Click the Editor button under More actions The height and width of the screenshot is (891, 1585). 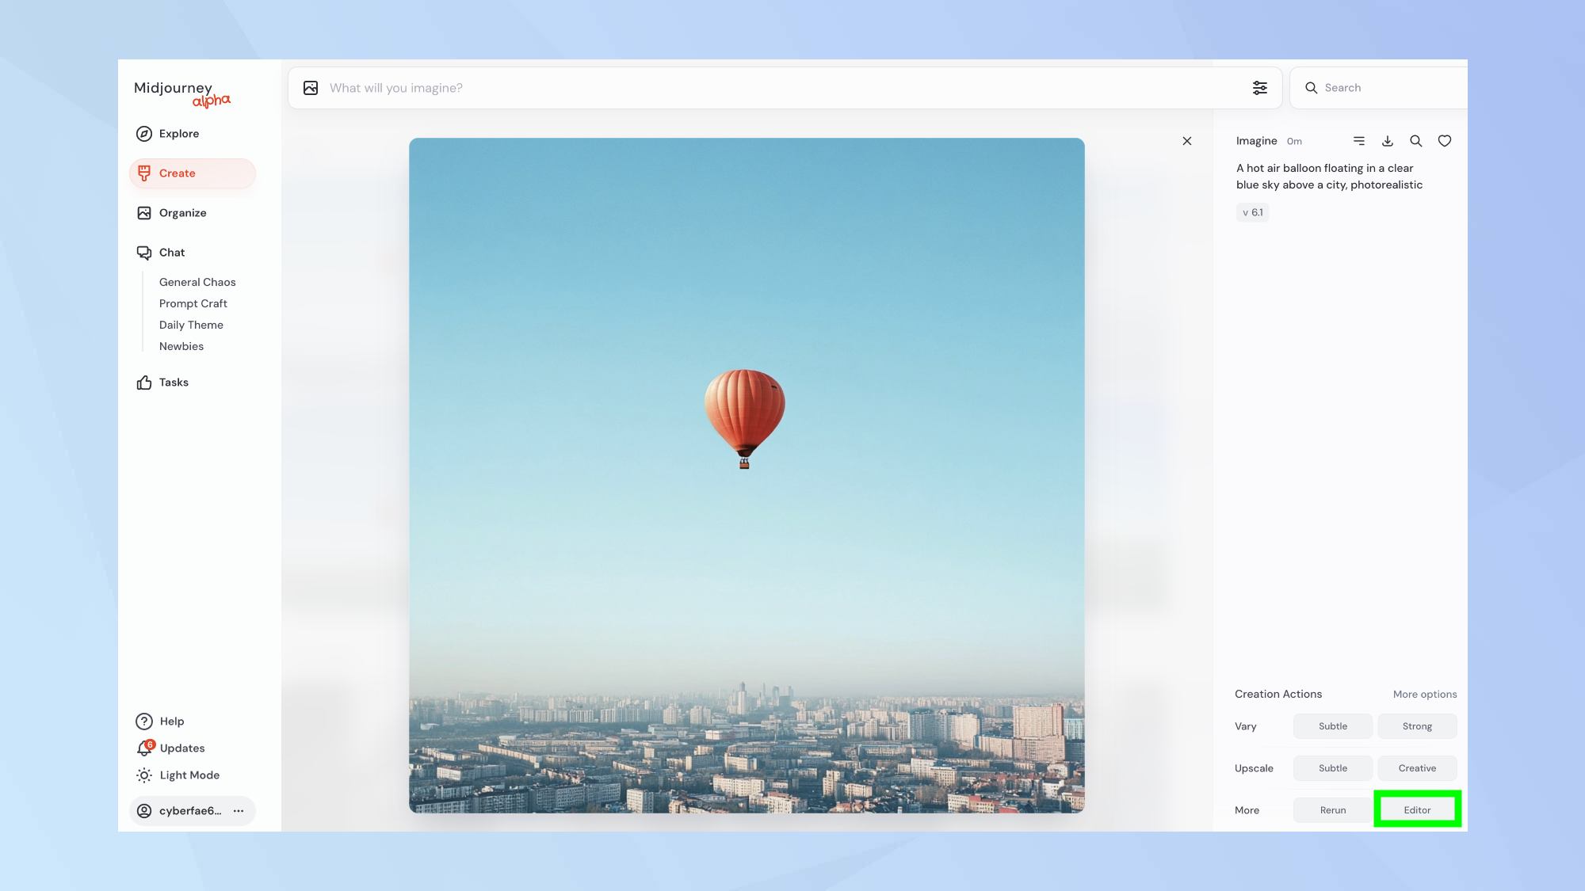(1417, 809)
